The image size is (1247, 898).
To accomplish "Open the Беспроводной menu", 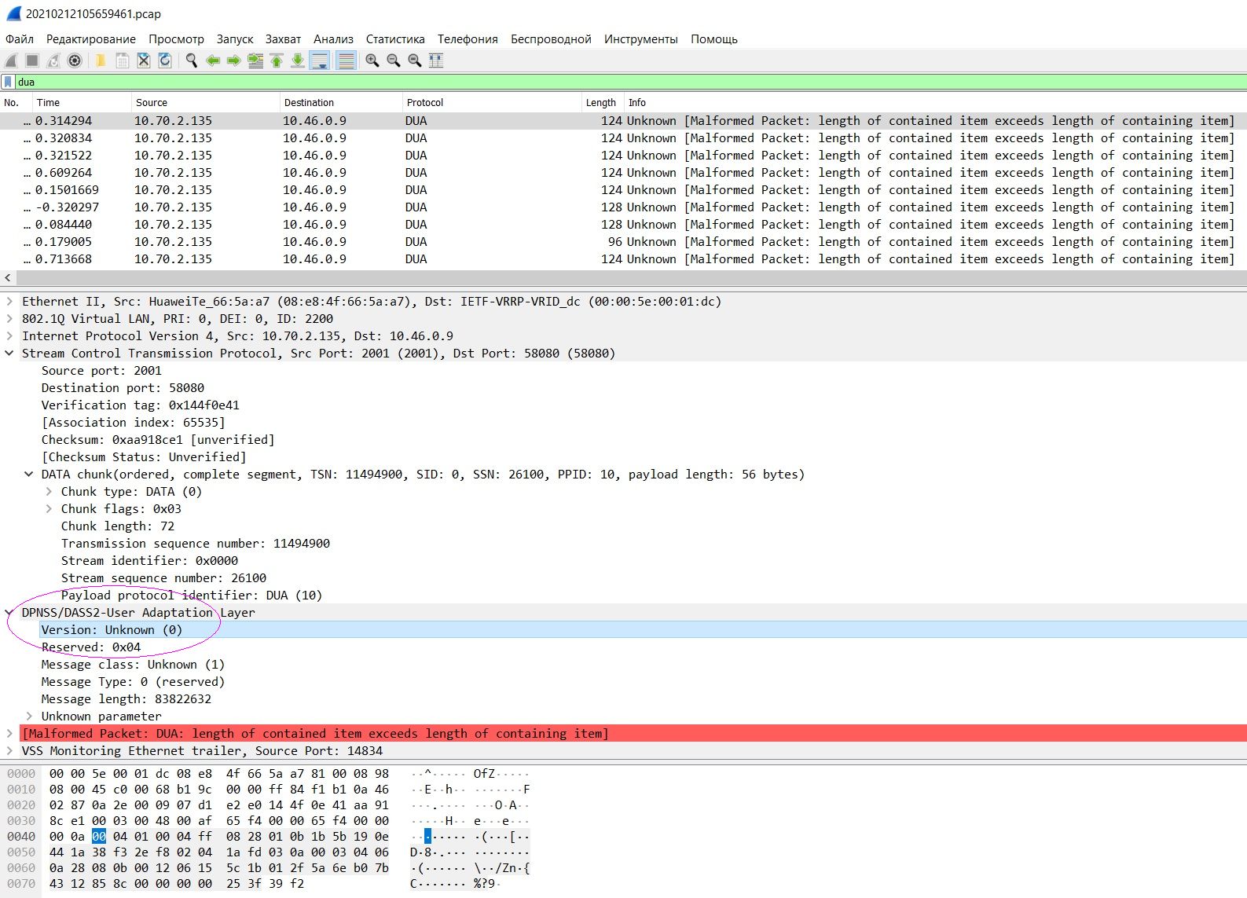I will (x=551, y=38).
